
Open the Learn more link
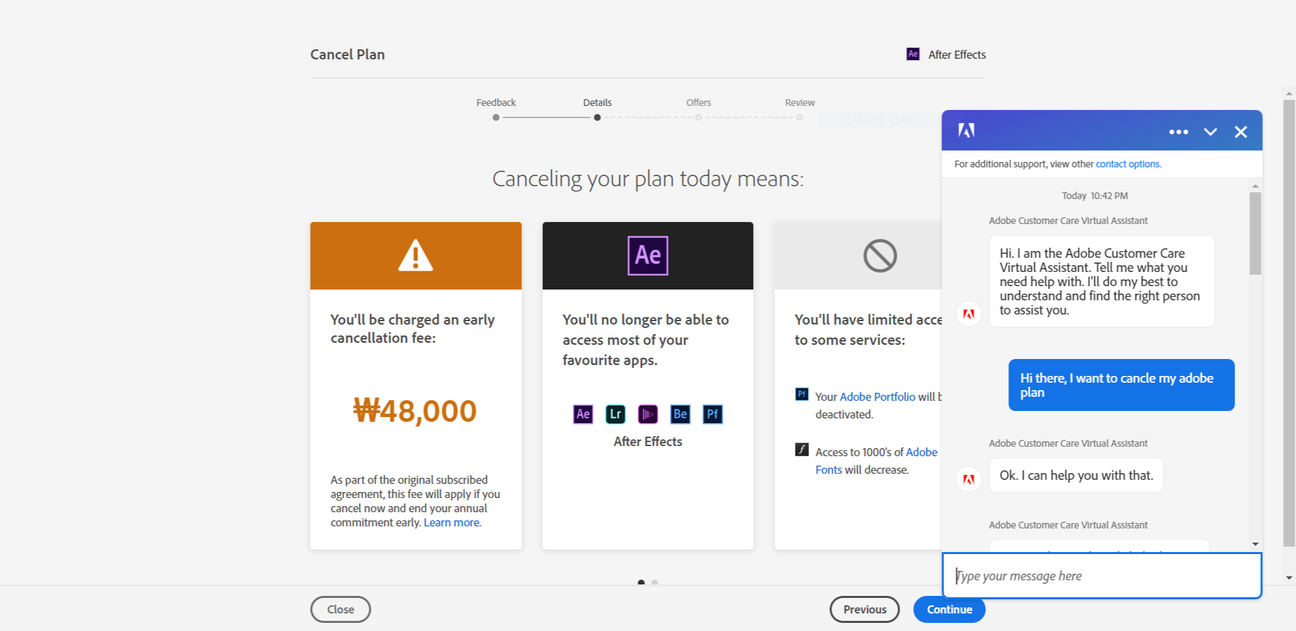point(452,522)
